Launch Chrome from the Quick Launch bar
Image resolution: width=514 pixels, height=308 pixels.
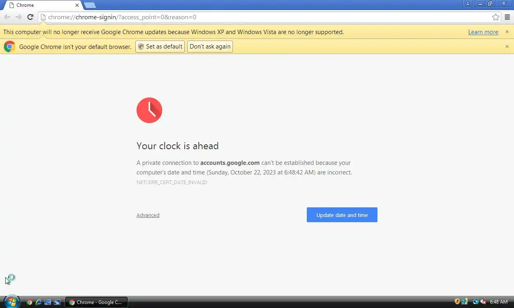pyautogui.click(x=29, y=302)
